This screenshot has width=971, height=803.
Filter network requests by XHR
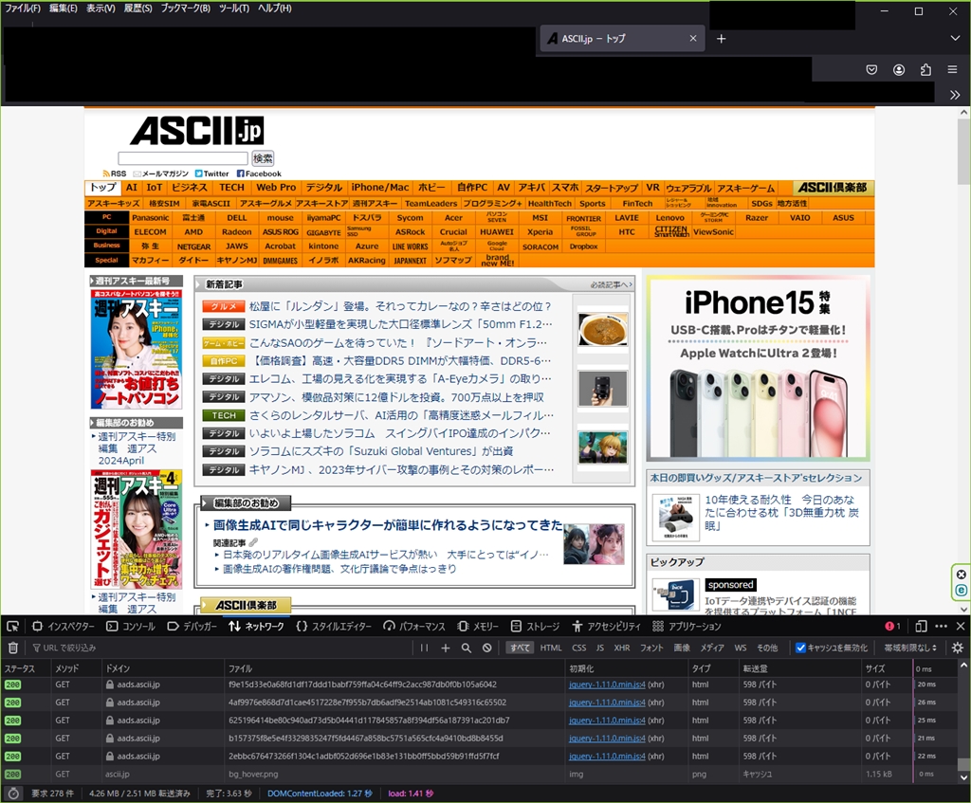[x=622, y=648]
